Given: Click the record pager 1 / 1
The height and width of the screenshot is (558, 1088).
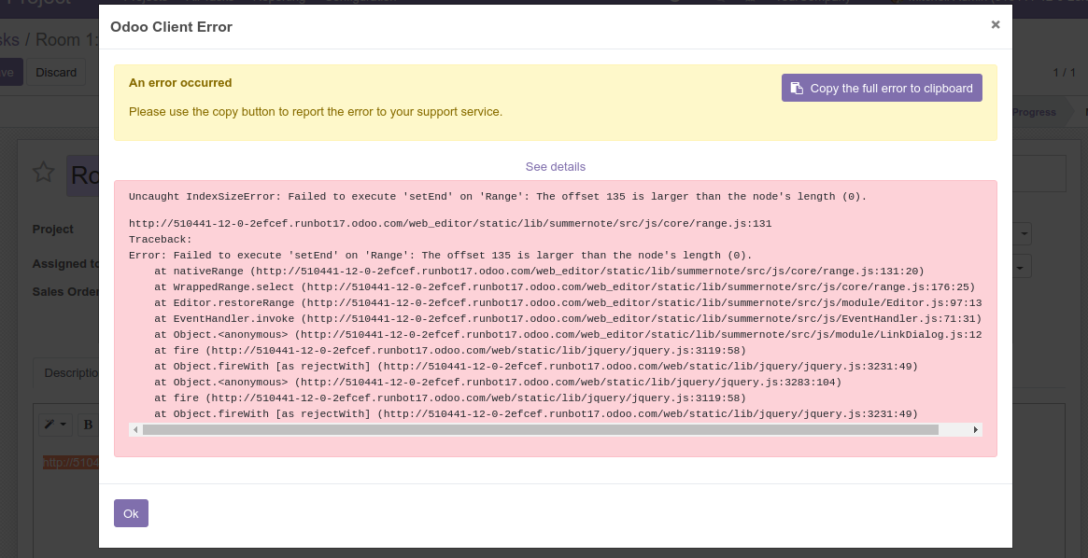Looking at the screenshot, I should click(x=1064, y=72).
